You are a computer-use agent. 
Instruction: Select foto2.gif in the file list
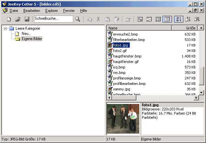point(120,51)
